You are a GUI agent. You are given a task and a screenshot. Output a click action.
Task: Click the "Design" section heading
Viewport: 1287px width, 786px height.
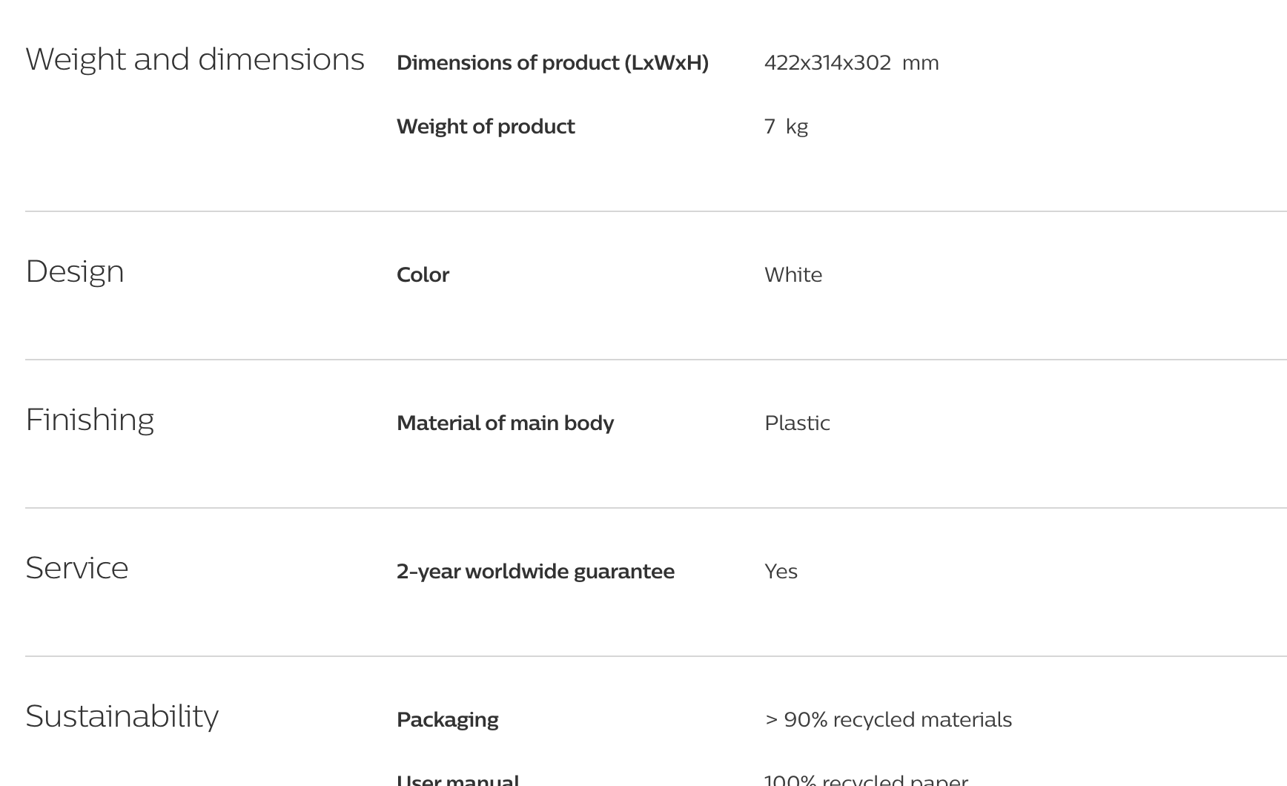click(x=75, y=271)
